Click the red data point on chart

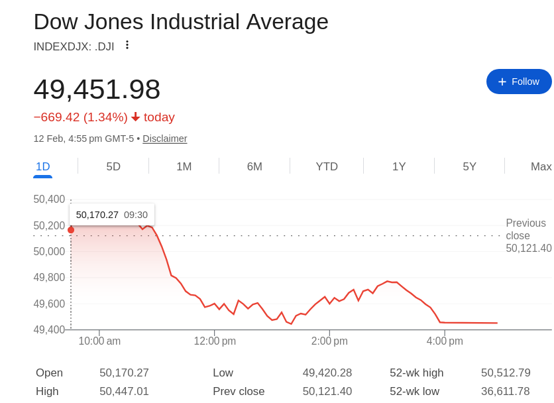coord(71,230)
